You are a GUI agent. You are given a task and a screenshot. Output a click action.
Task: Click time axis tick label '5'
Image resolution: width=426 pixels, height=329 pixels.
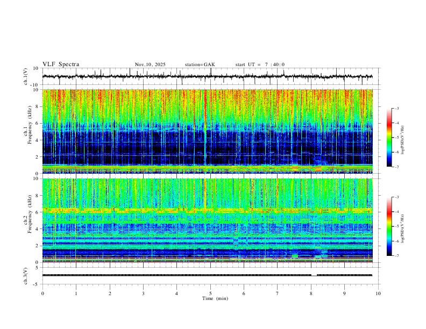(210, 294)
